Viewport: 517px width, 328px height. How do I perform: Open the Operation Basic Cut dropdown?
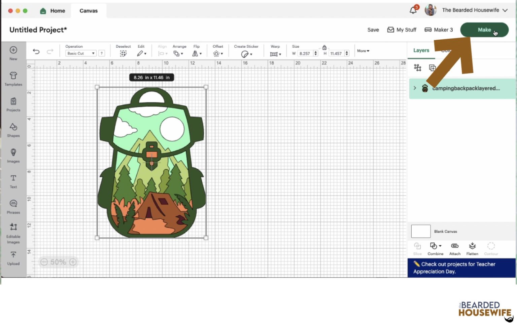pos(80,53)
